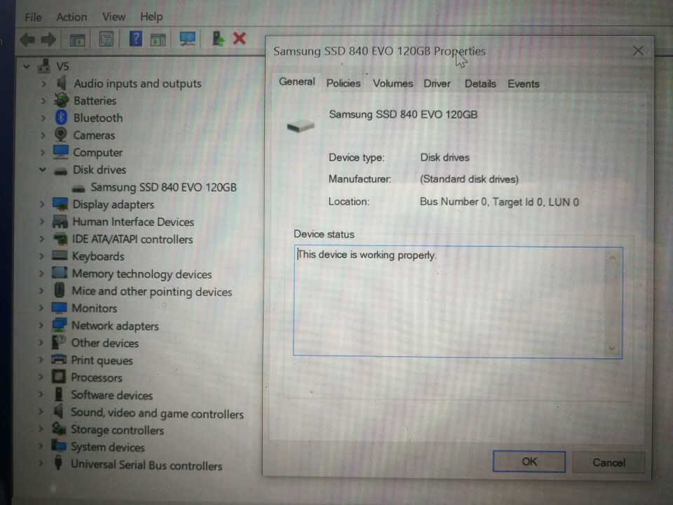This screenshot has width=673, height=505.
Task: Click the Other devices question mark icon
Action: point(58,342)
